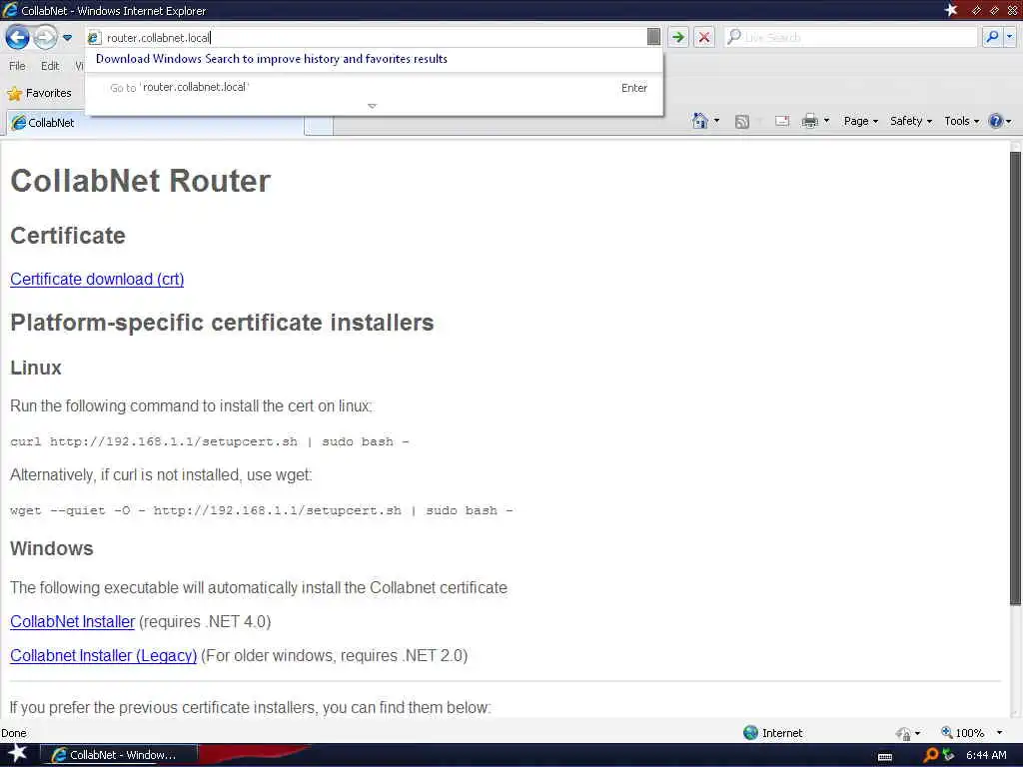The height and width of the screenshot is (767, 1023).
Task: Open the Tools menu
Action: [962, 121]
